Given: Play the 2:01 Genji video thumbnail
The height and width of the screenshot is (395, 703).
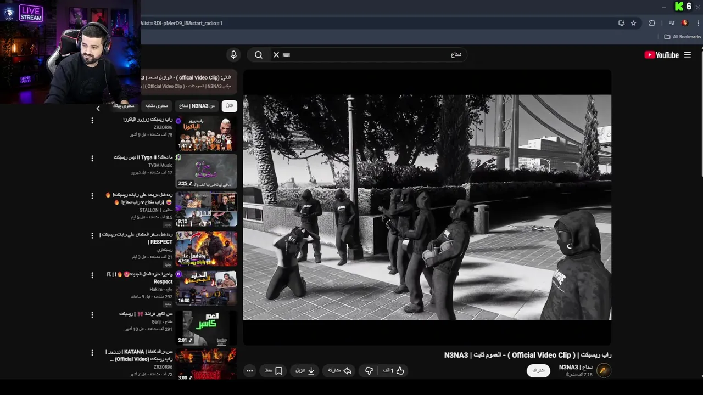Looking at the screenshot, I should 207,328.
